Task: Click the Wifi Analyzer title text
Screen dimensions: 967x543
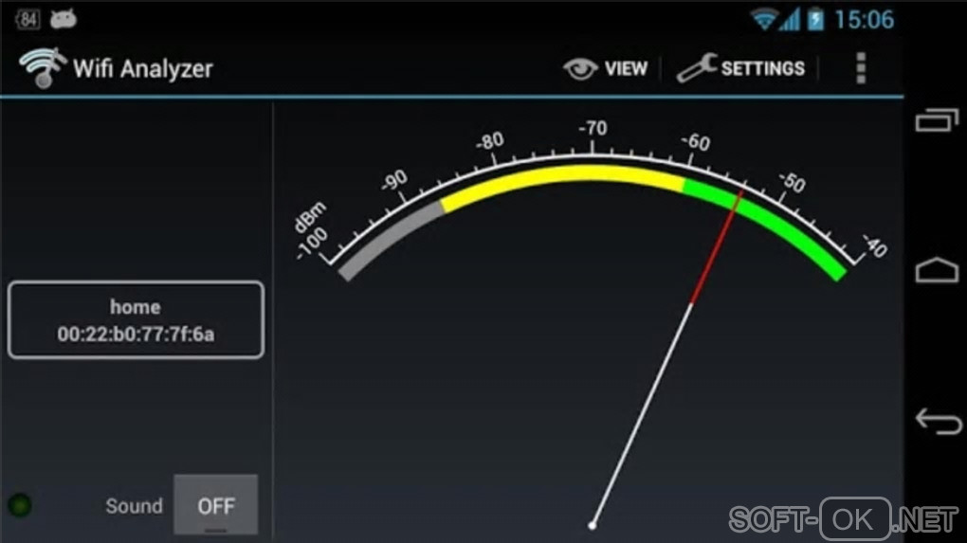Action: tap(143, 68)
